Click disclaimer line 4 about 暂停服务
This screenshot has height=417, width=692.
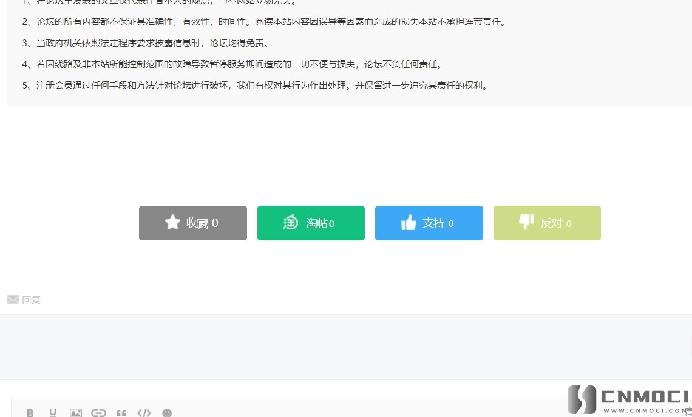(232, 64)
